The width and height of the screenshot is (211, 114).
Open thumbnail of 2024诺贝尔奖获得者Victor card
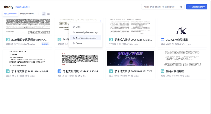click(28, 26)
